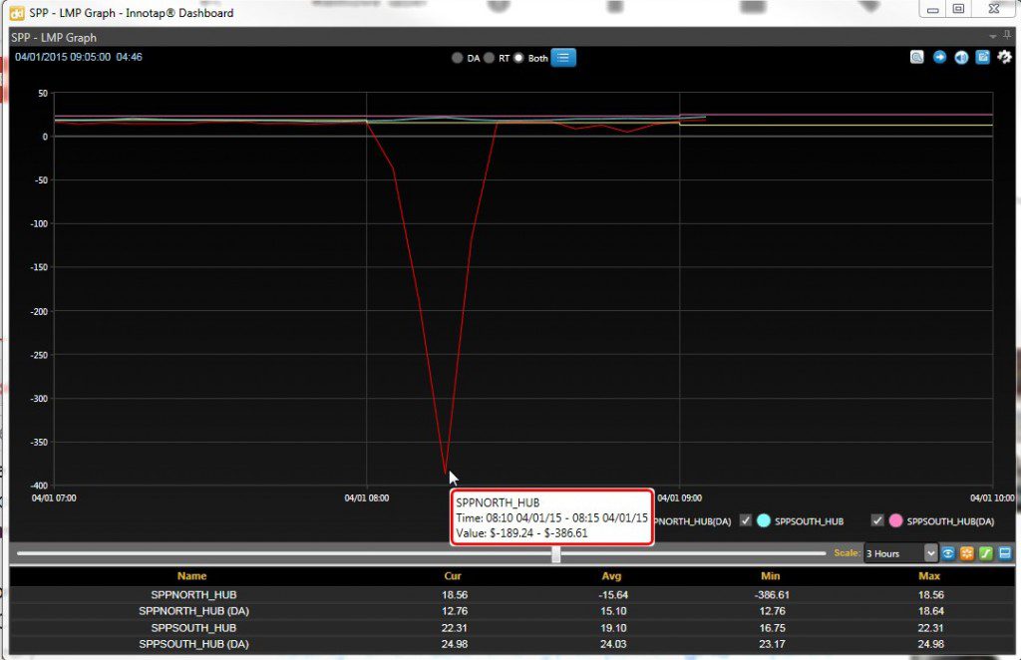The width and height of the screenshot is (1021, 660).
Task: Click the Max value 18.64 cell
Action: tap(930, 611)
